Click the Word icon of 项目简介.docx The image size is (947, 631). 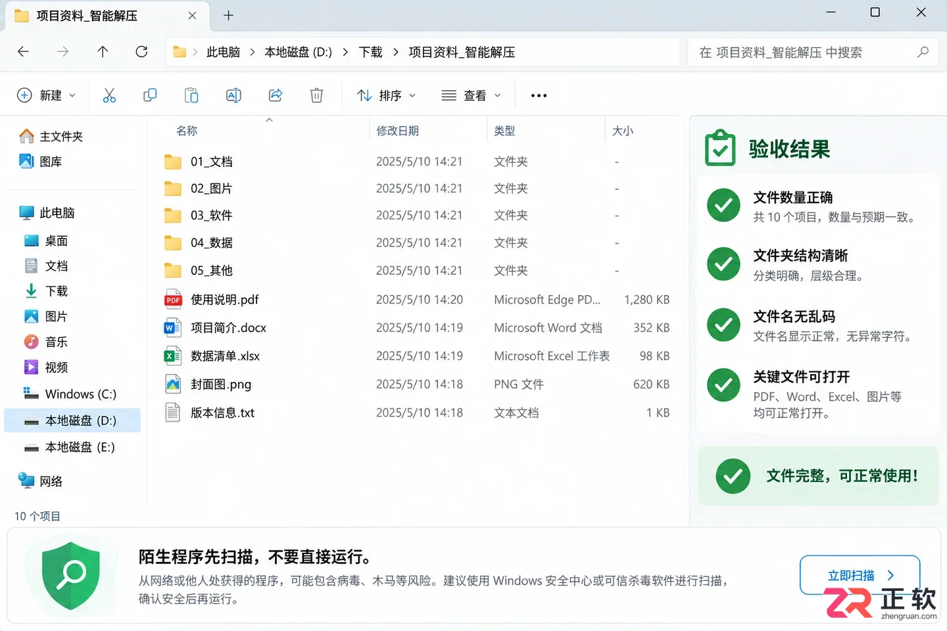click(x=172, y=327)
